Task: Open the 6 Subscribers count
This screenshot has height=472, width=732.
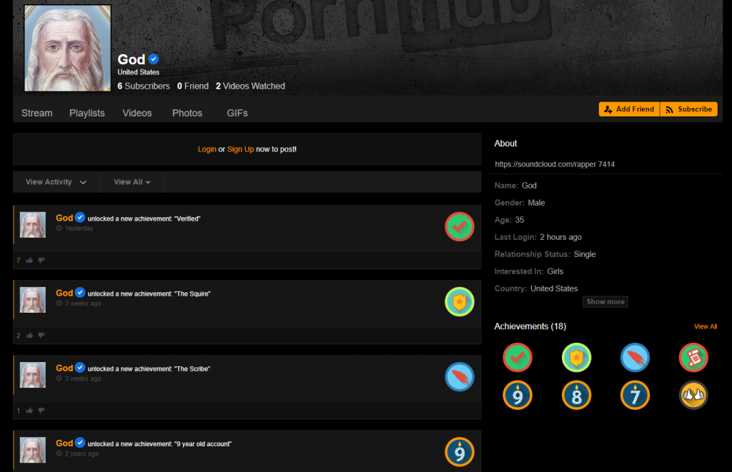Action: [x=143, y=86]
